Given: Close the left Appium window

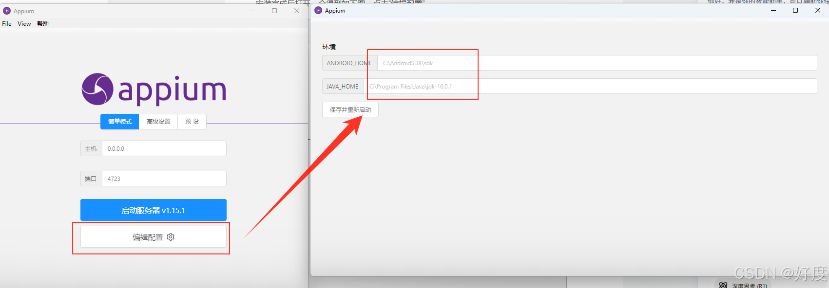Looking at the screenshot, I should 297,11.
